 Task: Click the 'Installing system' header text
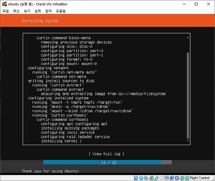coord(40,21)
